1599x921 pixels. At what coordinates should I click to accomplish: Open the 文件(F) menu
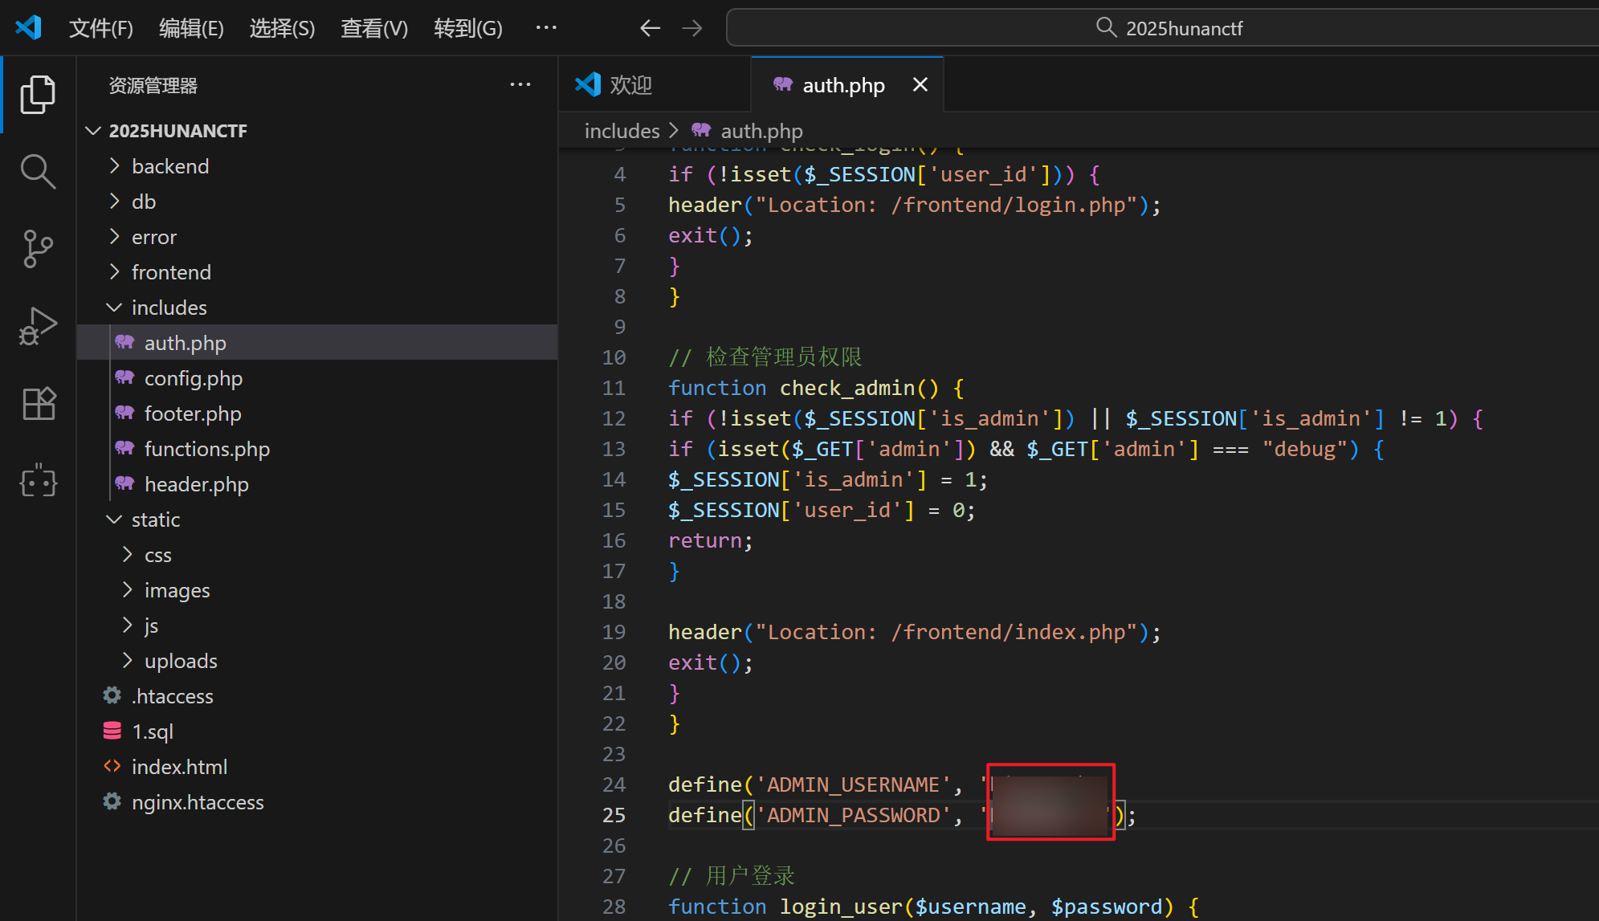coord(100,29)
